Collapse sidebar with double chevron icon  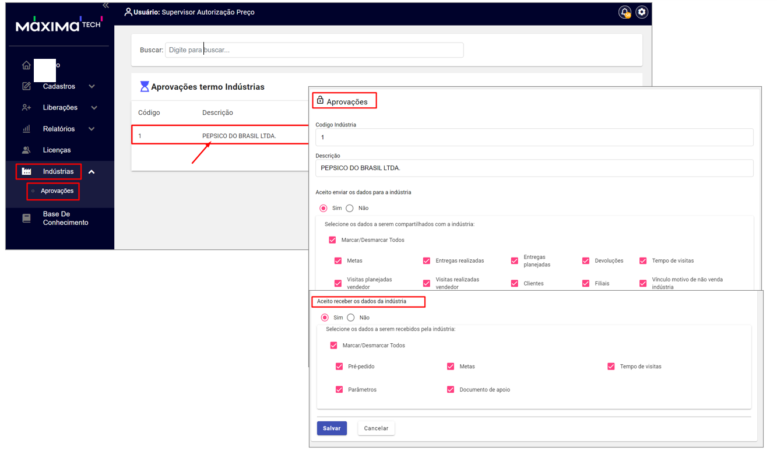106,5
